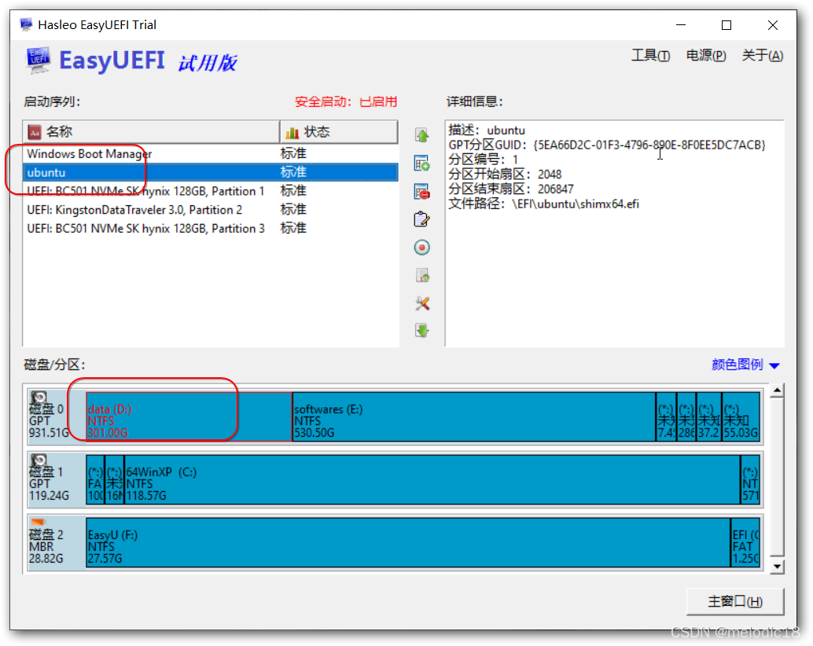Select BC501 NVMe Partition 1 entry
This screenshot has width=813, height=646.
tap(211, 191)
